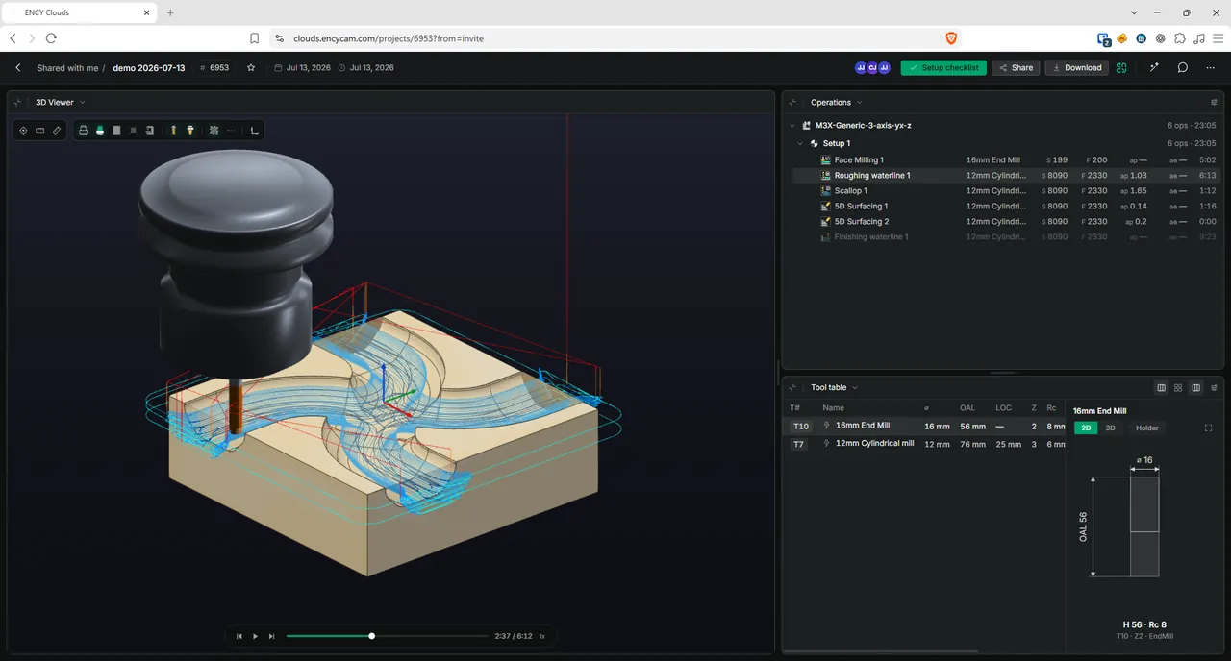
Task: Bookmark this page icon
Action: pos(254,38)
